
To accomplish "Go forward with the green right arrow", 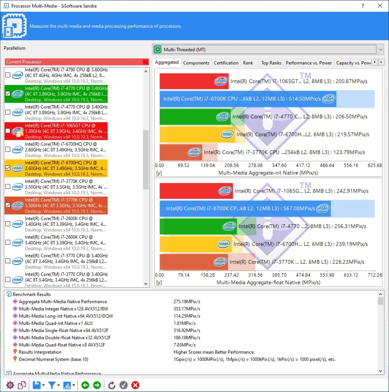I will point(97,385).
